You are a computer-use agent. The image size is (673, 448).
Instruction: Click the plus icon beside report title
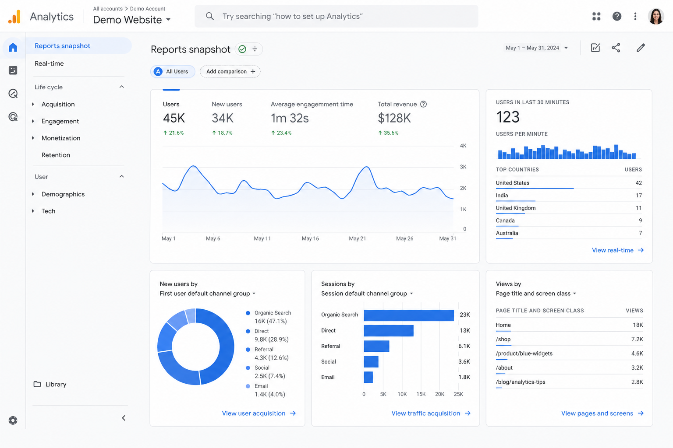[255, 49]
